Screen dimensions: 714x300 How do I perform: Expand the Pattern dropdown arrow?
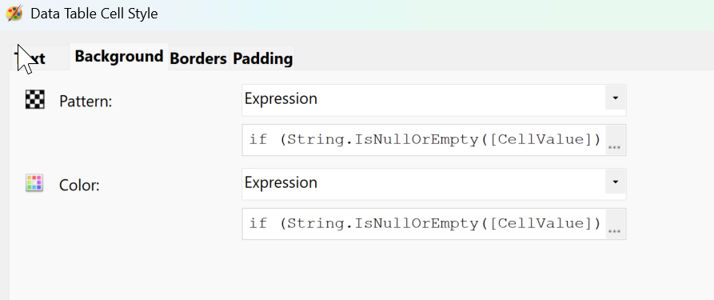(x=615, y=98)
